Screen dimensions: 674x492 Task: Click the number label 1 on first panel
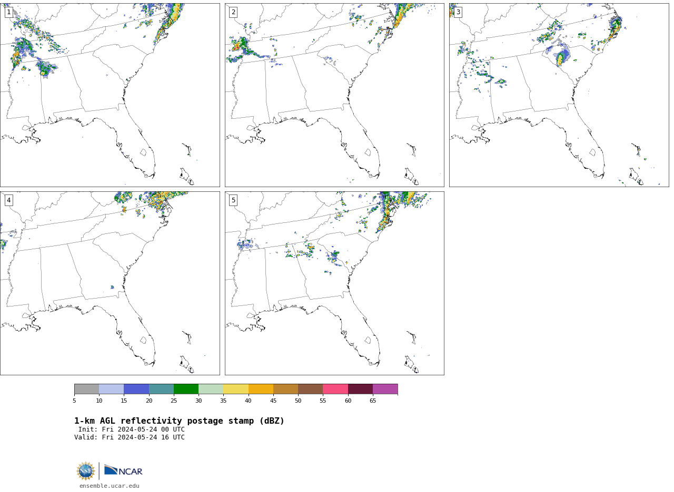(8, 12)
